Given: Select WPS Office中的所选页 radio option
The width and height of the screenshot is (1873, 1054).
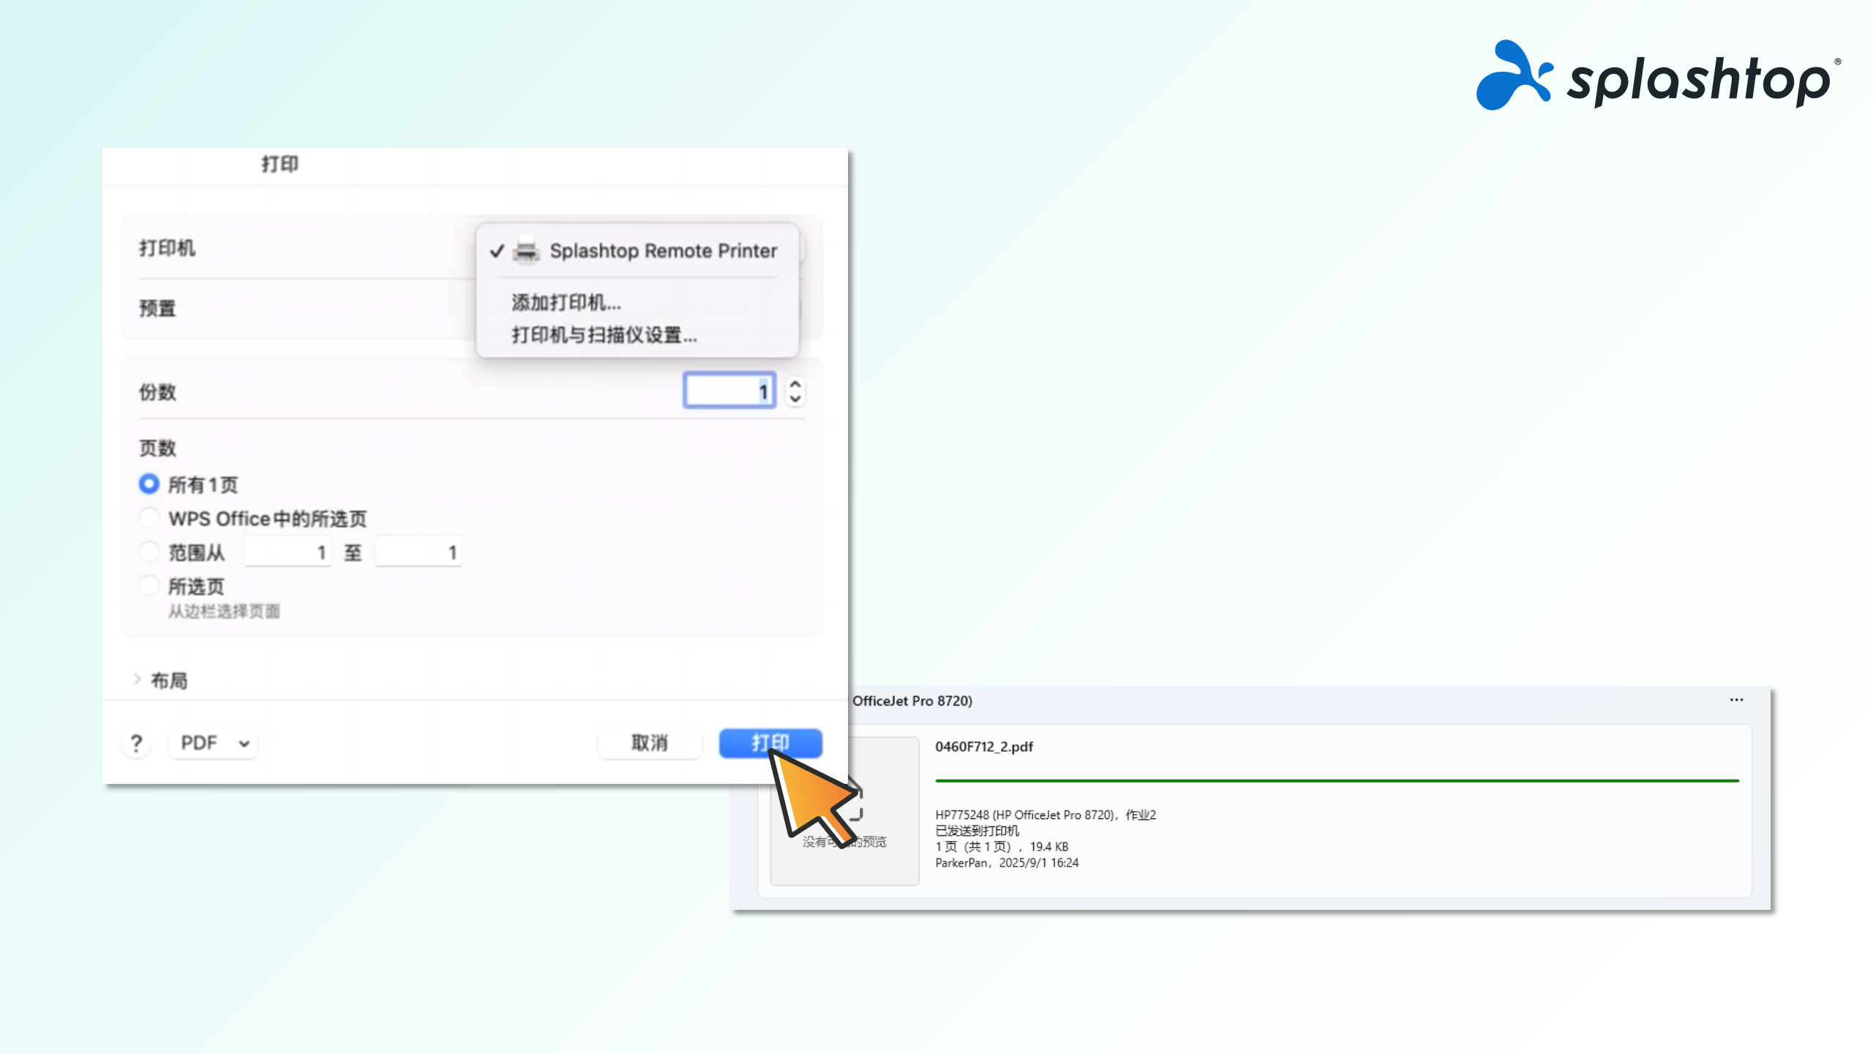Looking at the screenshot, I should (149, 518).
